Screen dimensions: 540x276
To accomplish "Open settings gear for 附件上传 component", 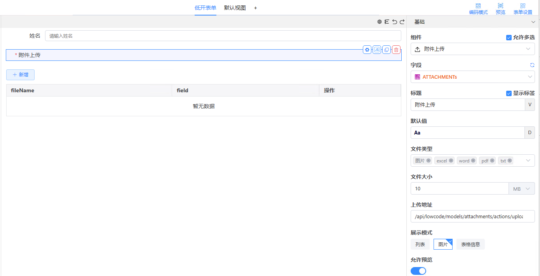I will [x=367, y=50].
